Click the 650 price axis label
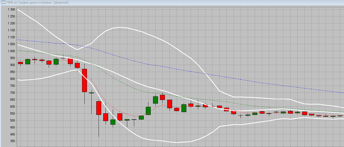The image size is (344, 147). pyautogui.click(x=12, y=100)
